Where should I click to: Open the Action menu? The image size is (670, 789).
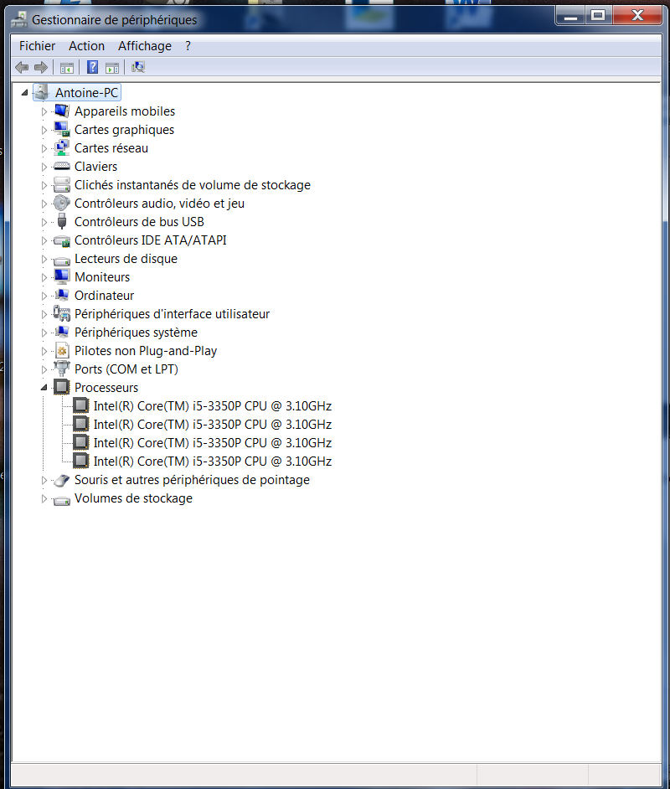[x=86, y=46]
